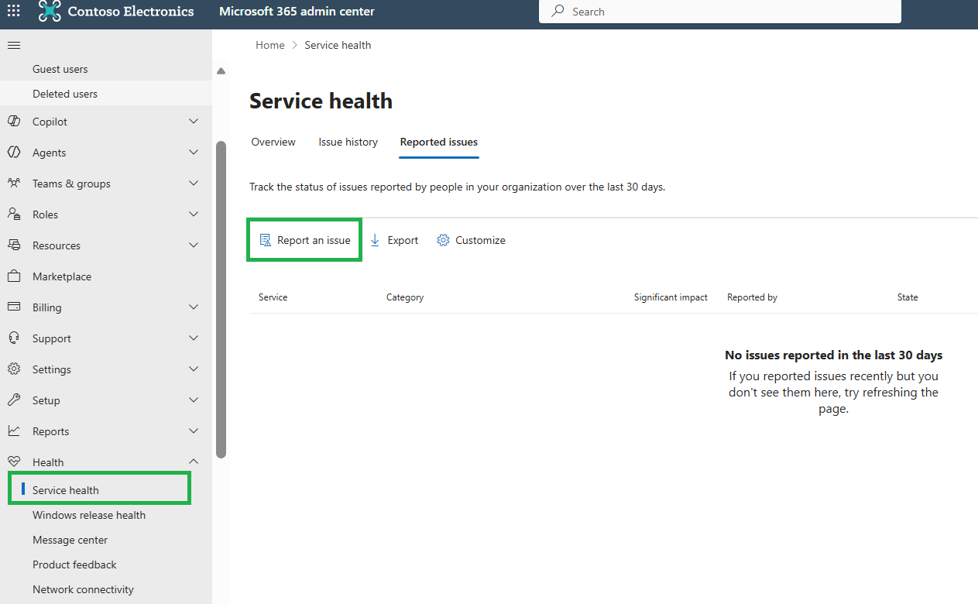Click the Customize gear icon in toolbar

click(443, 240)
